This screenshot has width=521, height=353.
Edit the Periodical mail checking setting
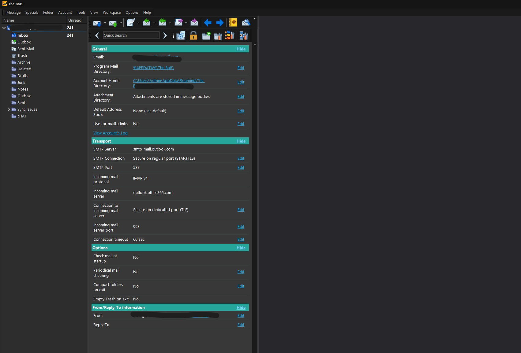coord(241,272)
